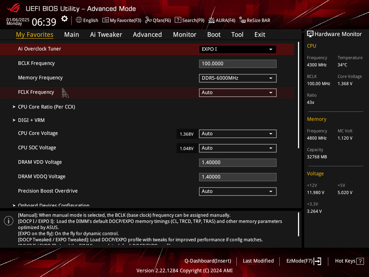Screen dimensions: 369x277
Task: Click the My Favorite list icon
Action: (106, 20)
